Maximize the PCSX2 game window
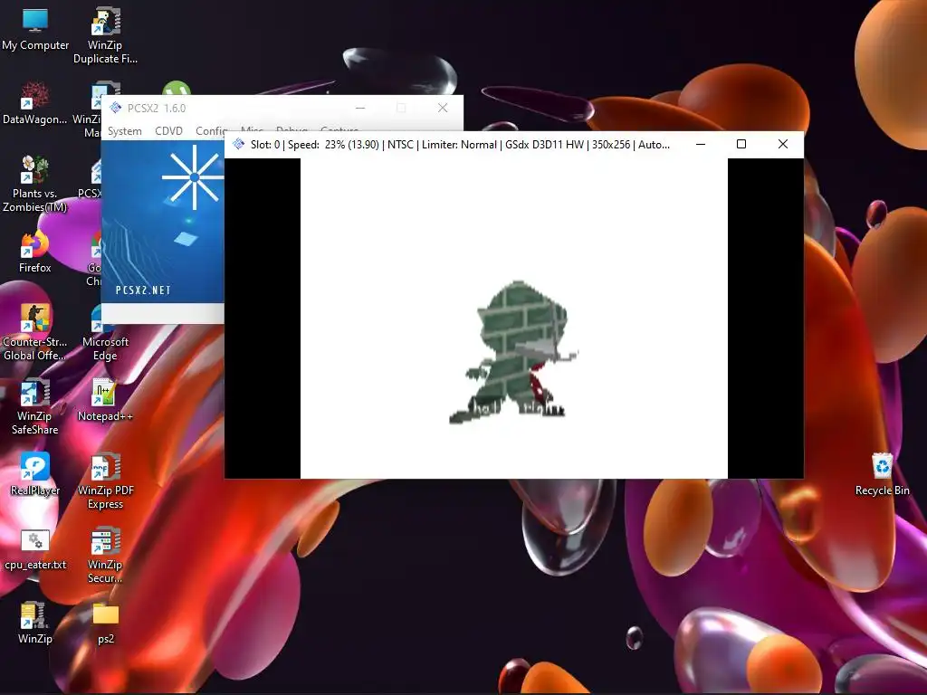The width and height of the screenshot is (927, 695). (741, 144)
